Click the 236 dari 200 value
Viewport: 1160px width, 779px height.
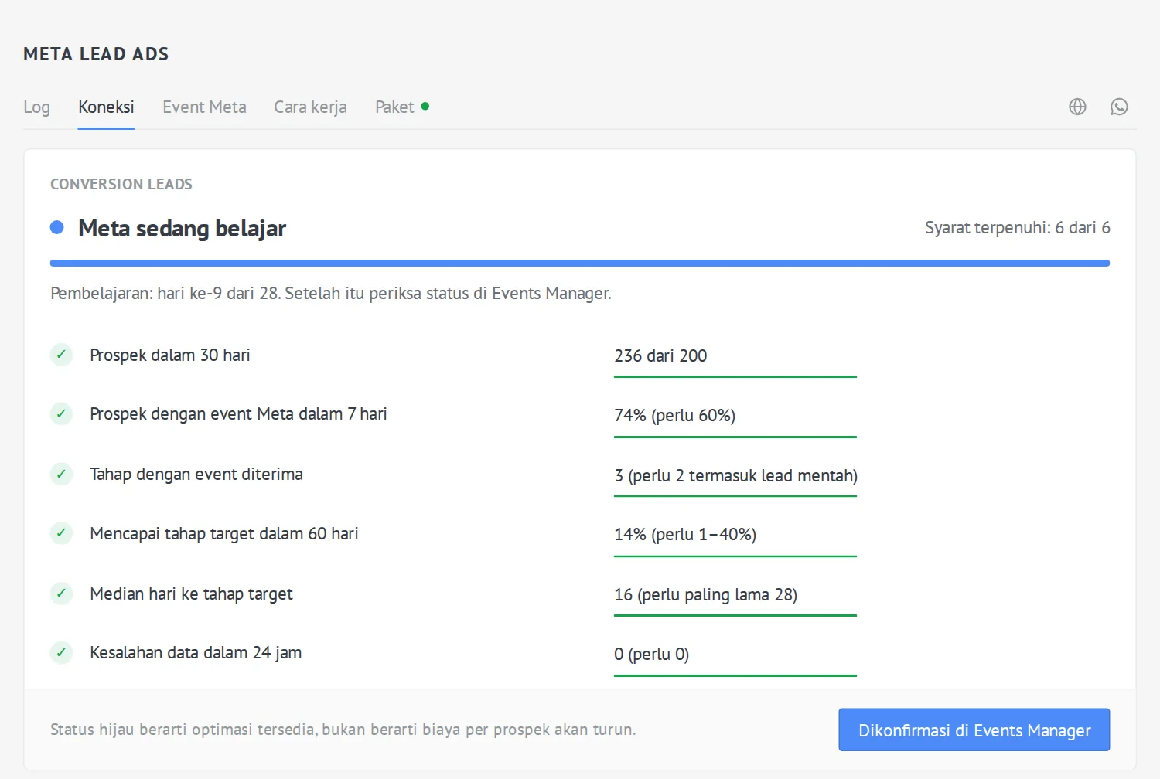(660, 356)
